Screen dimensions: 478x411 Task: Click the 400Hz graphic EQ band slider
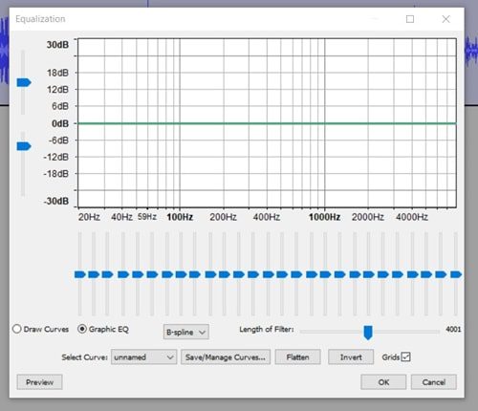[268, 274]
